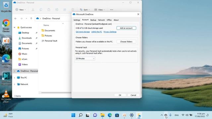Open the Windows Start menu
The width and height of the screenshot is (212, 119).
click(x=73, y=115)
